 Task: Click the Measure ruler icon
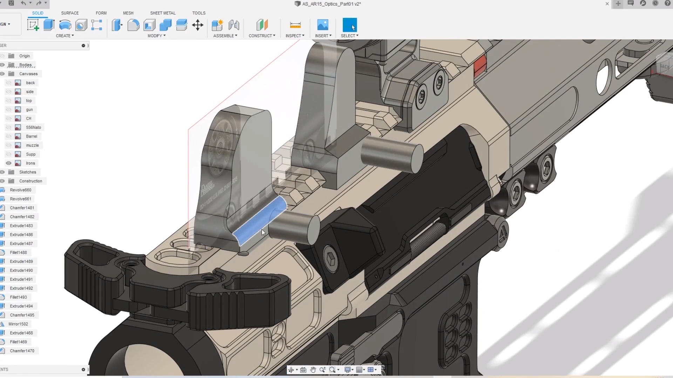point(295,25)
